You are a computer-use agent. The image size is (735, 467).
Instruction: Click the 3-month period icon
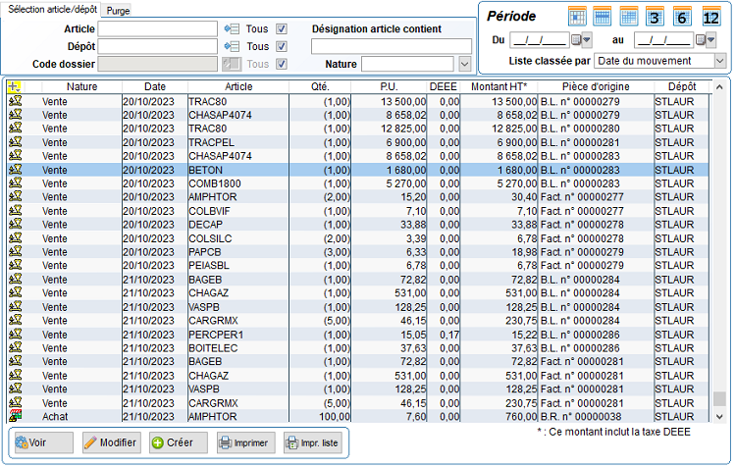[656, 16]
